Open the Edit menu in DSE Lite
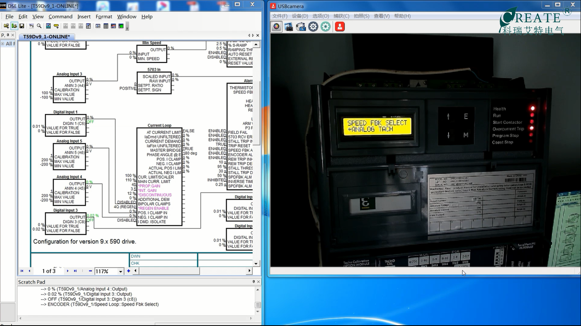Image resolution: width=581 pixels, height=326 pixels. [x=23, y=16]
